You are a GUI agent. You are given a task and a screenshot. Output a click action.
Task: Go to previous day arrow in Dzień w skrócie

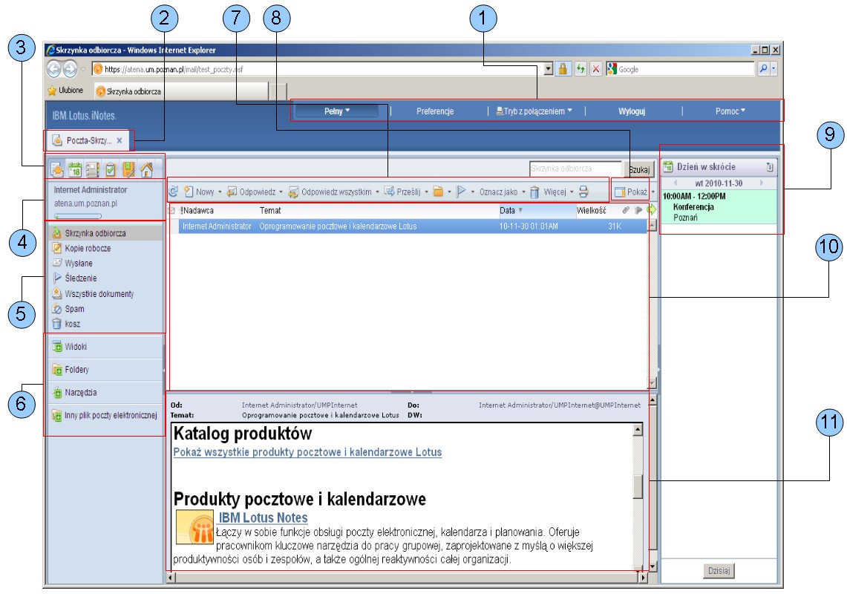[676, 183]
